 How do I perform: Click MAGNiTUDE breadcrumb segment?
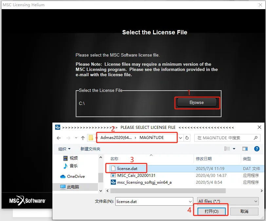tap(152, 138)
